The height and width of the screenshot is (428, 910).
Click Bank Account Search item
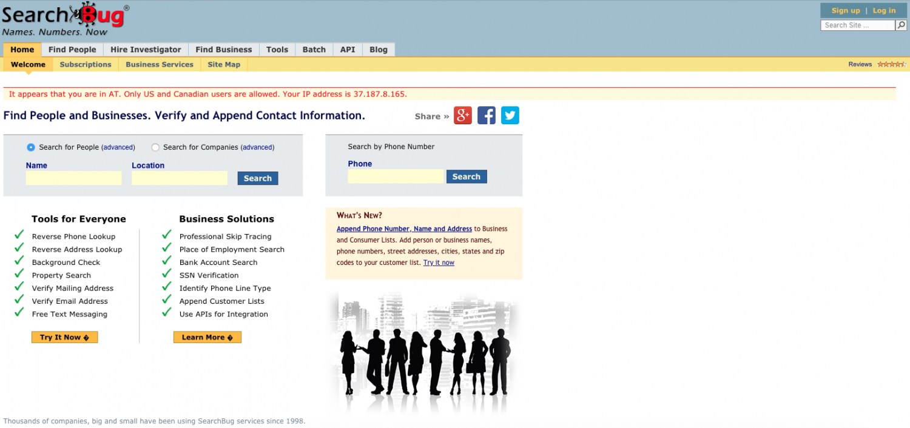pyautogui.click(x=218, y=262)
